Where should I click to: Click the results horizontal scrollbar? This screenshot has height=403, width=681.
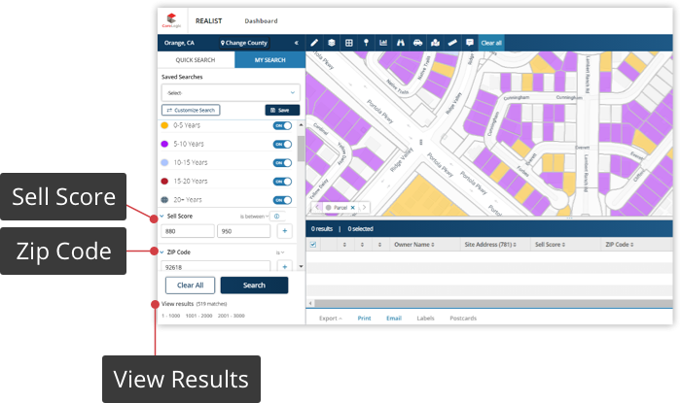tap(493, 303)
